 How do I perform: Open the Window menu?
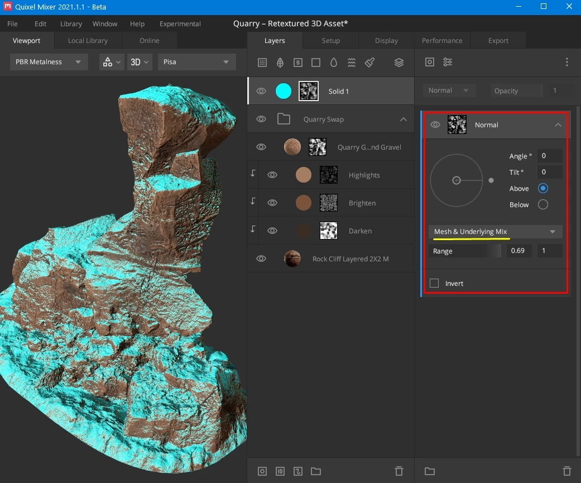coord(105,23)
